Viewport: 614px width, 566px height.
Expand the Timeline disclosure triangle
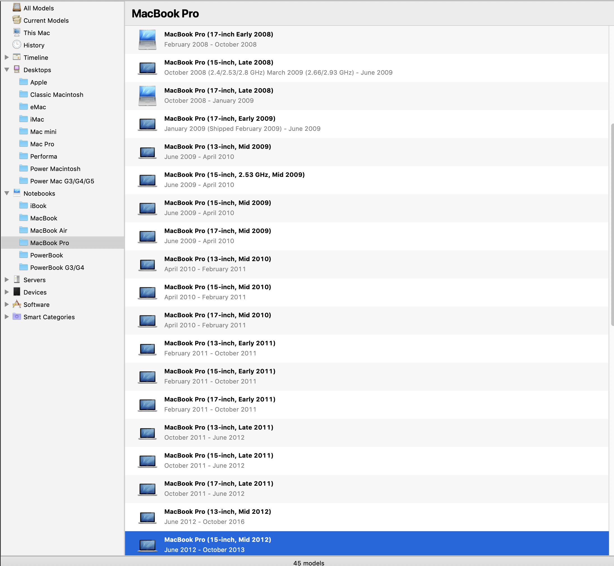[7, 57]
